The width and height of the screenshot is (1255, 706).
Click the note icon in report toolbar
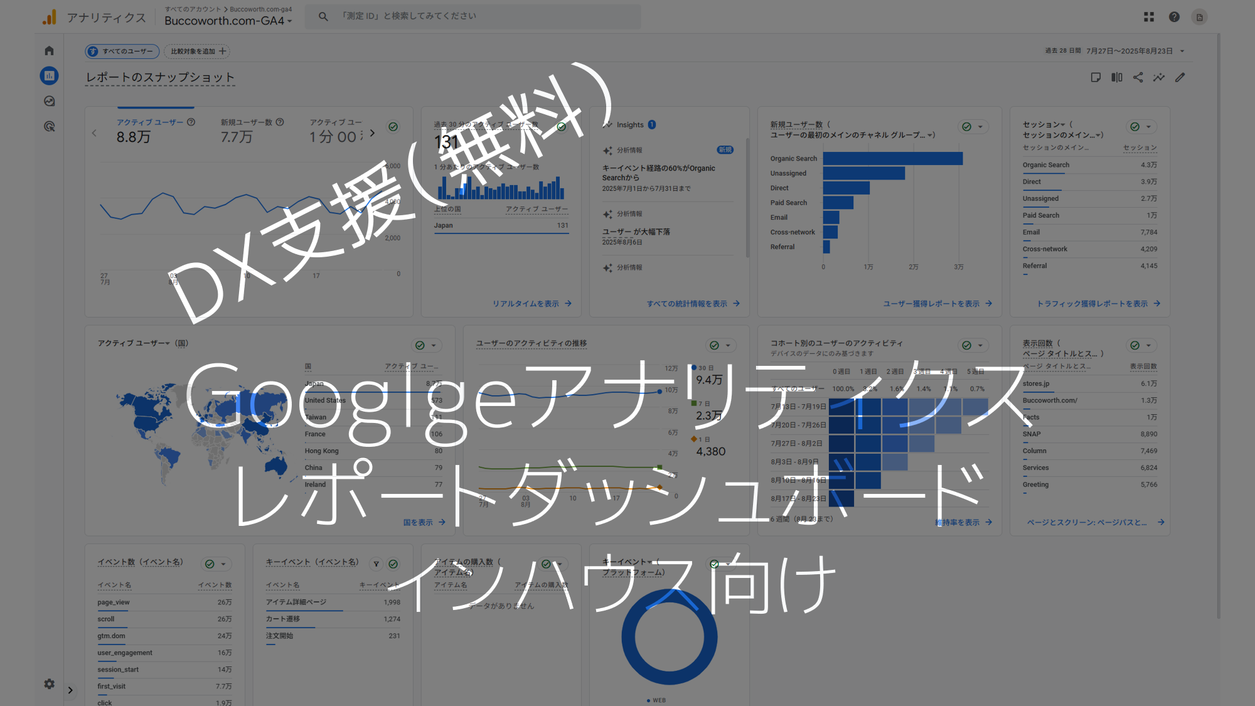[x=1096, y=77]
